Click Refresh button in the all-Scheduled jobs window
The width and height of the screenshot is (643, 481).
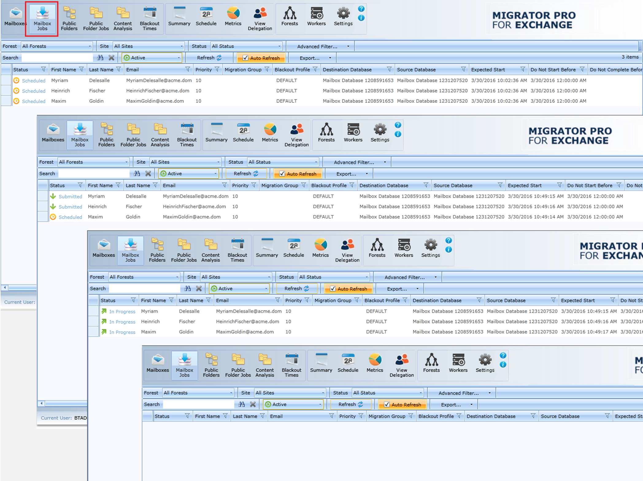(x=209, y=58)
